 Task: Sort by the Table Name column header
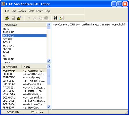pos(24,25)
